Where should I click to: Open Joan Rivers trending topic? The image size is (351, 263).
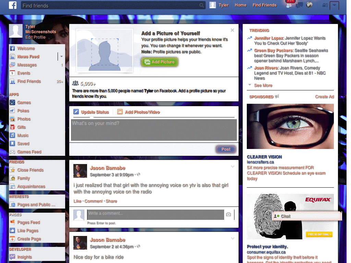[x=266, y=68]
